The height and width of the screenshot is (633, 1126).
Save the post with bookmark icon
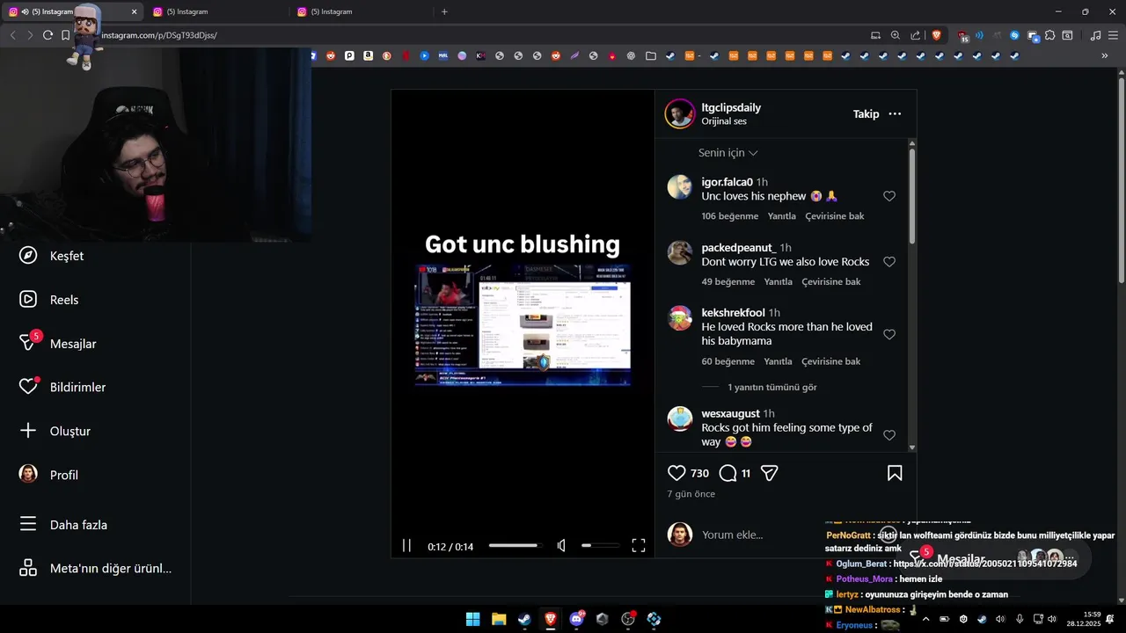tap(895, 473)
